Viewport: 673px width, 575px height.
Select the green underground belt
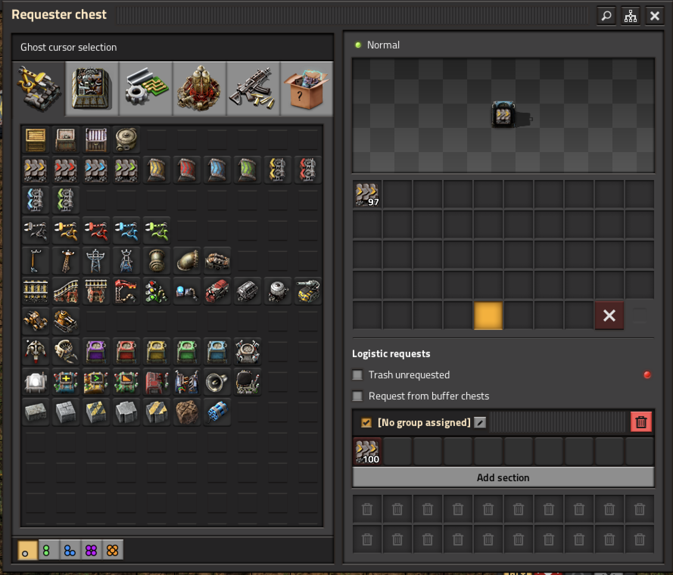(248, 170)
